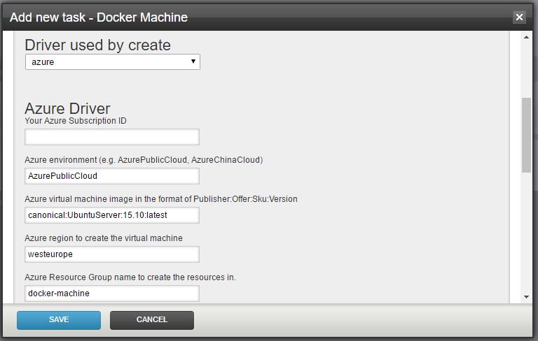The image size is (538, 341).
Task: Click the Azure Resource Group label
Action: (130, 277)
